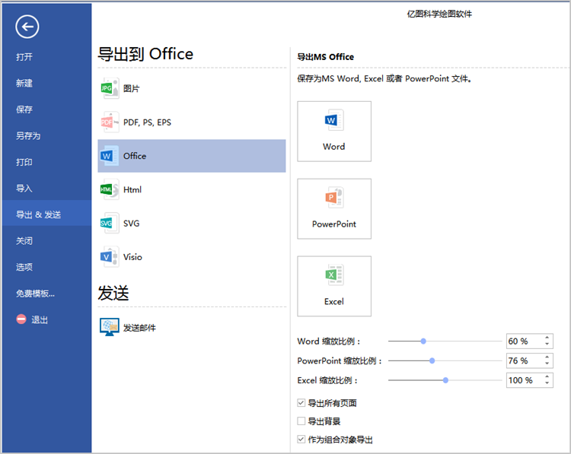Decrease the PowerPoint scale 76 % spinner

tap(547, 364)
